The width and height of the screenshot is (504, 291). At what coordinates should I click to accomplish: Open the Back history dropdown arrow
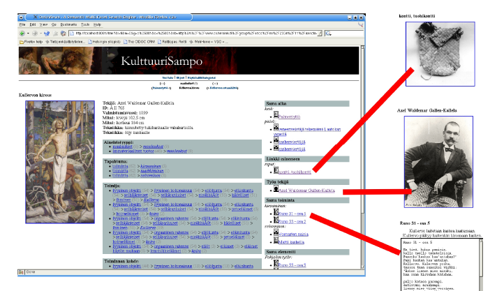click(x=28, y=33)
